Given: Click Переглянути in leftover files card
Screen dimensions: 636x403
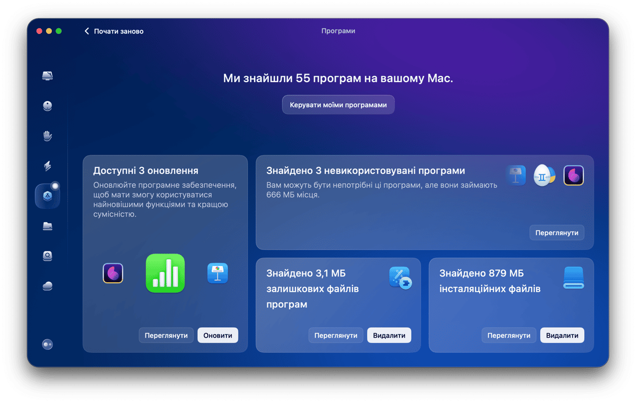Looking at the screenshot, I should point(336,335).
